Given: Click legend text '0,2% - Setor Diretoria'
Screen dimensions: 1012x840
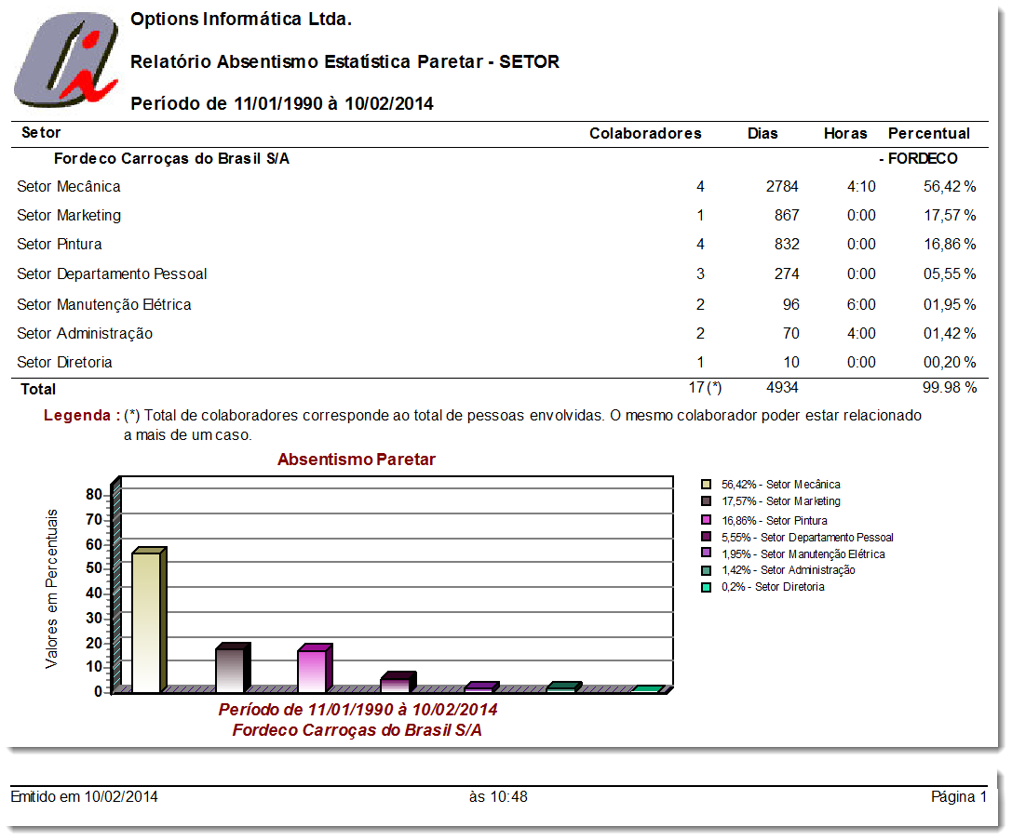Looking at the screenshot, I should click(773, 587).
